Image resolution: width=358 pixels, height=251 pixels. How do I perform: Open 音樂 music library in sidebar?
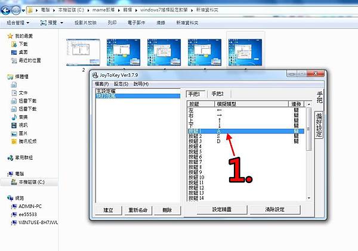click(20, 117)
